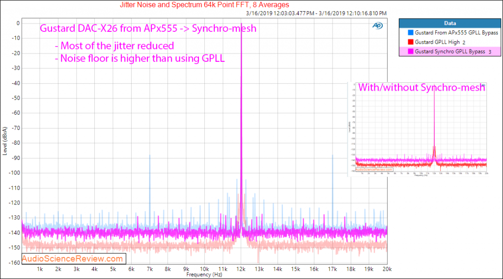The width and height of the screenshot is (503, 279).
Task: Click annotation 'Gustard DAC-X26 from APx555 -> Synchro-mesh'
Action: tap(148, 28)
